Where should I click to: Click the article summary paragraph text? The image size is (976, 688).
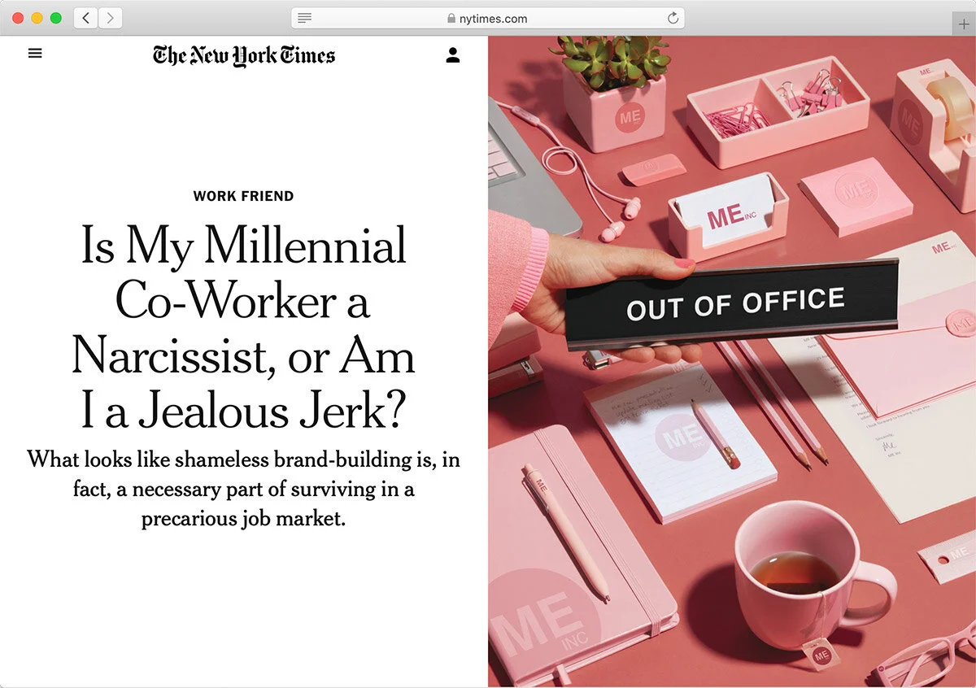244,488
